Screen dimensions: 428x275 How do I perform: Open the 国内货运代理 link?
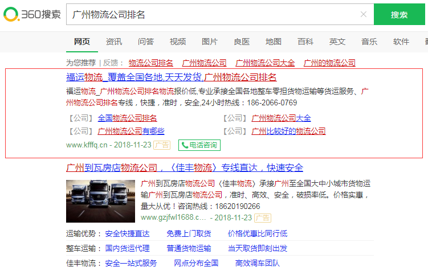tap(128, 249)
